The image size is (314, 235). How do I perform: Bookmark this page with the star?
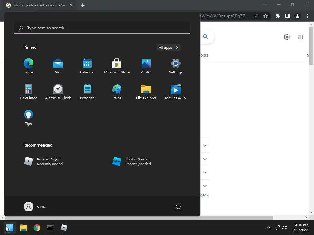[266, 16]
